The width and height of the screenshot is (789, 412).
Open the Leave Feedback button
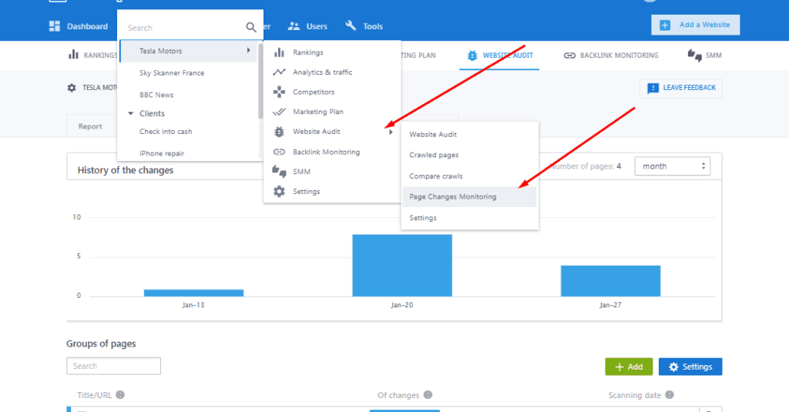(680, 88)
